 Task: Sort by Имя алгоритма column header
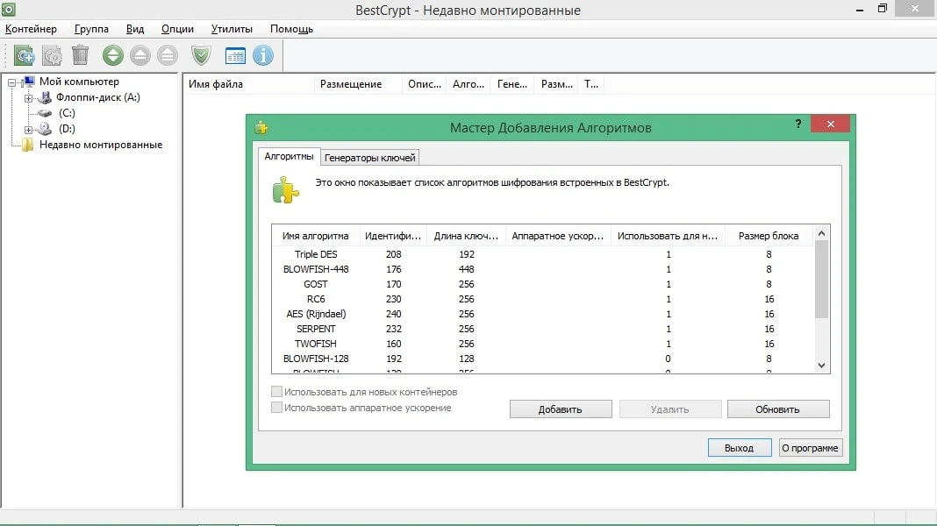point(316,236)
